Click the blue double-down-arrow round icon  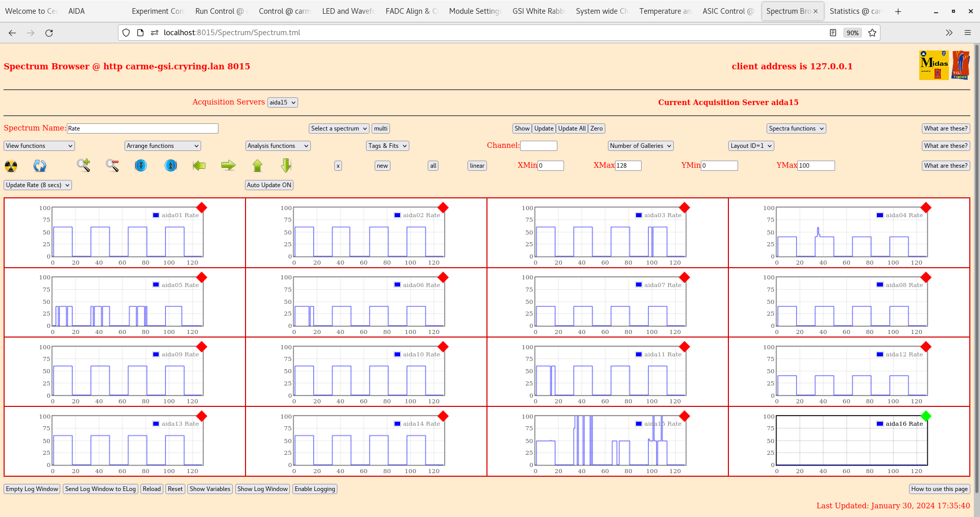click(x=141, y=165)
